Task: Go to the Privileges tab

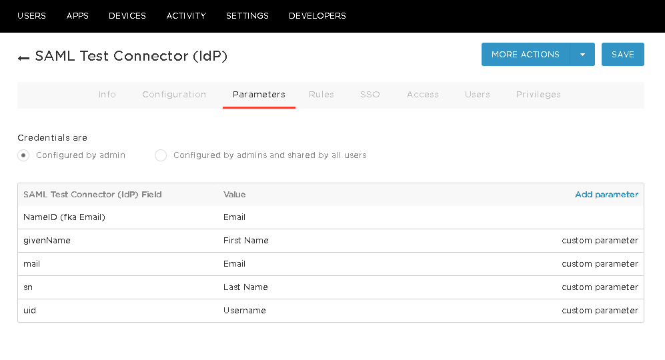Action: point(538,95)
